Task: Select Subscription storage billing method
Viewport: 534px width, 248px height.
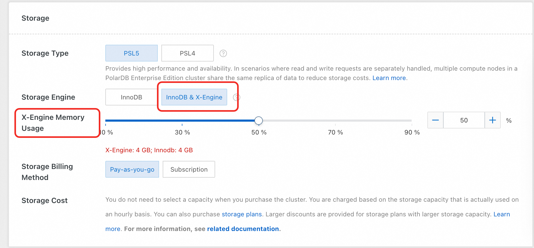Action: pyautogui.click(x=189, y=170)
